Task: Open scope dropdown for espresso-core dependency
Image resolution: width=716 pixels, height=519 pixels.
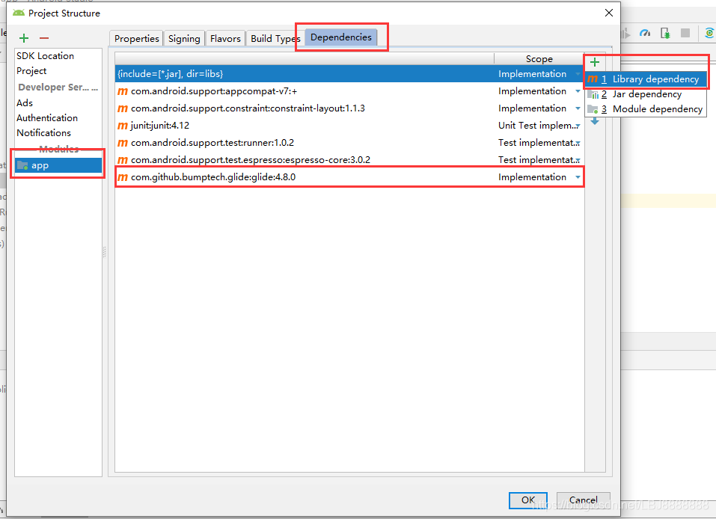Action: point(578,160)
